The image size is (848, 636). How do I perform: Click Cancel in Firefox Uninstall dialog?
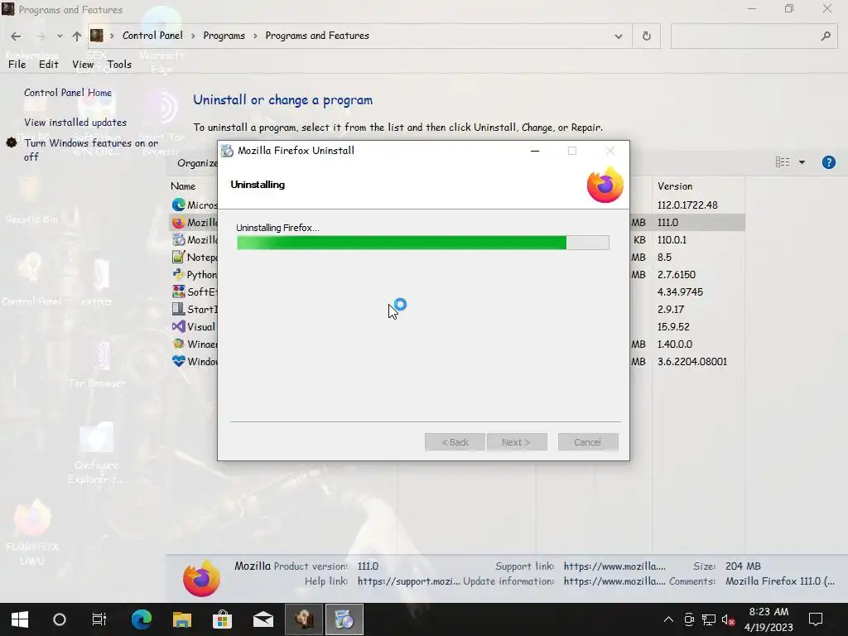tap(588, 442)
